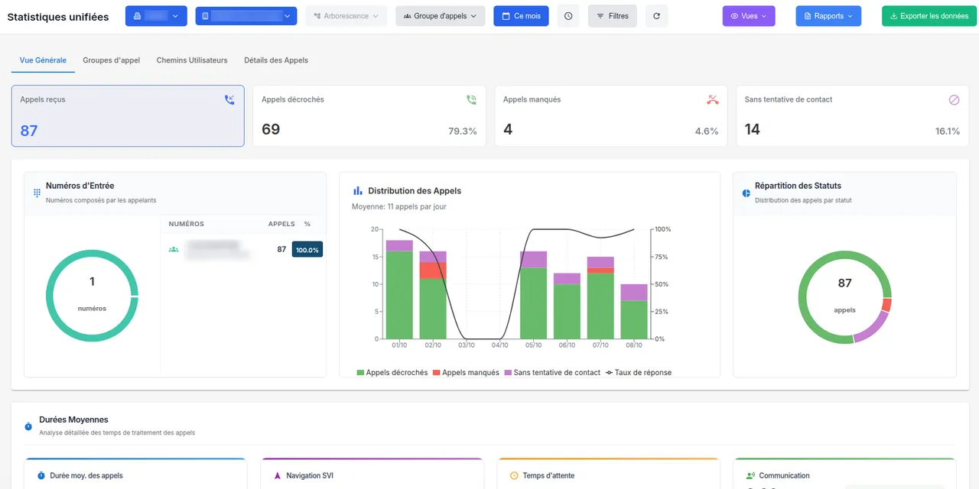
Task: Click the 79.3% answered rate value
Action: (x=463, y=131)
